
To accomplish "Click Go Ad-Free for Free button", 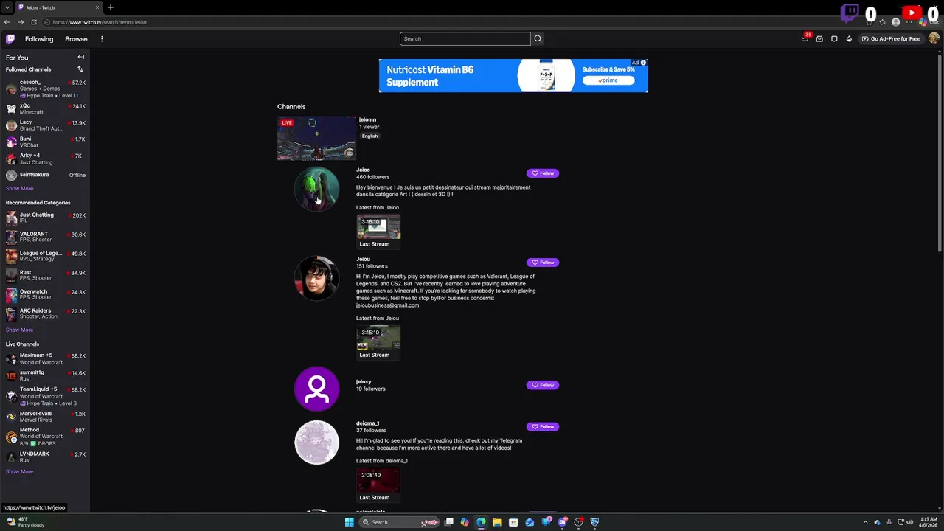I will (x=891, y=38).
